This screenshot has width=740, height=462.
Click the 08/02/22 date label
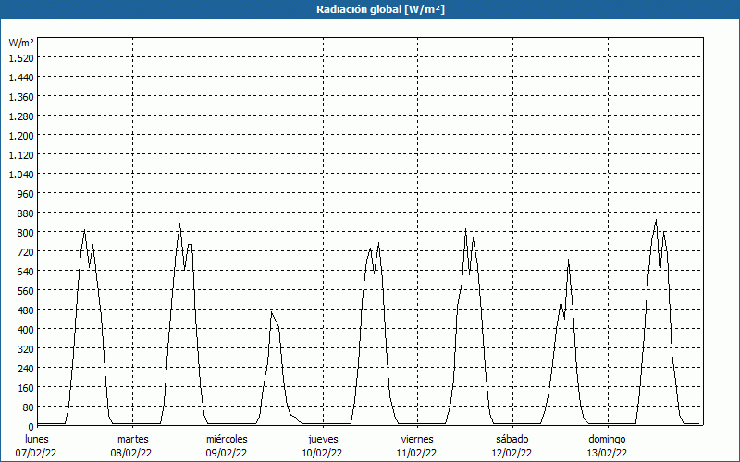tap(131, 453)
